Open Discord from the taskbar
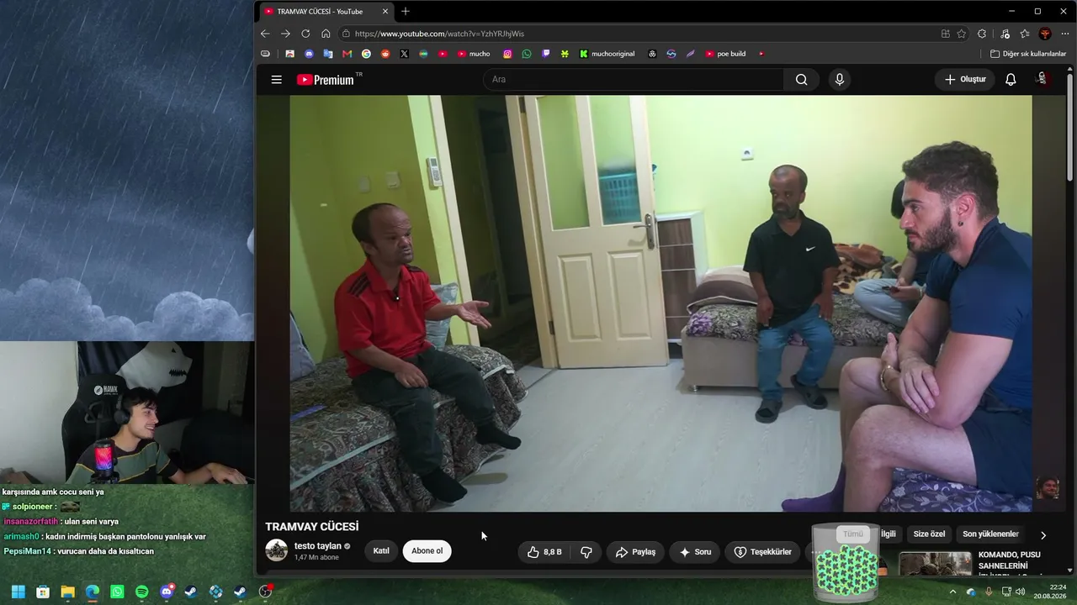This screenshot has height=605, width=1077. [x=167, y=592]
